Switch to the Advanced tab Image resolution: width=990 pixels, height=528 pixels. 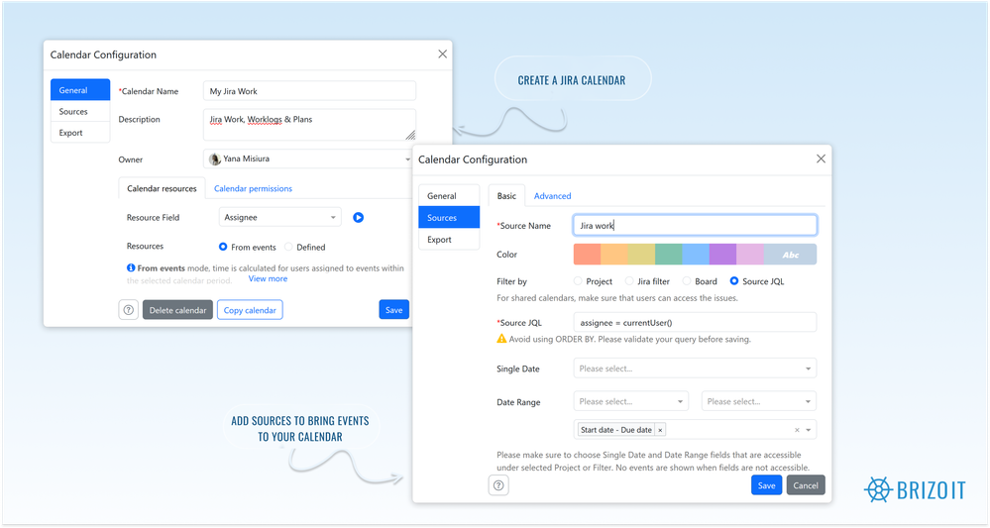click(552, 195)
